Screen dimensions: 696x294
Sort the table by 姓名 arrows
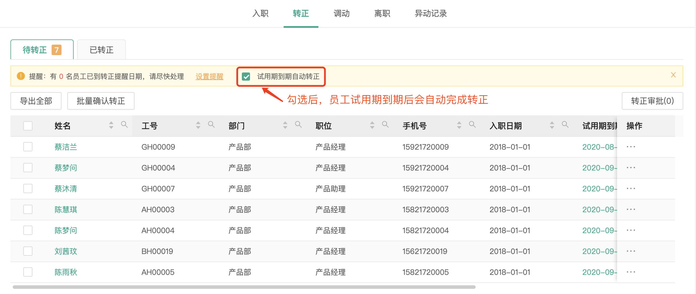[111, 125]
